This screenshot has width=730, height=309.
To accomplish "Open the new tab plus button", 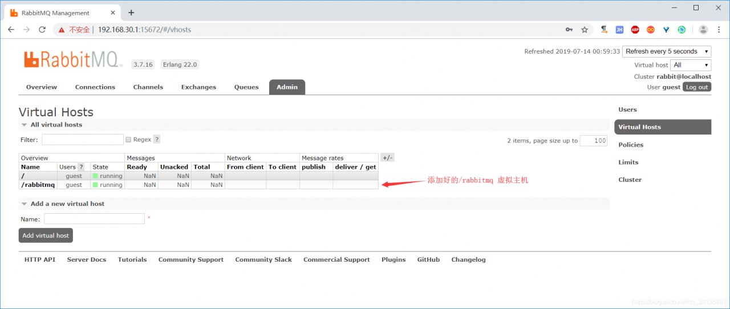I will 131,13.
